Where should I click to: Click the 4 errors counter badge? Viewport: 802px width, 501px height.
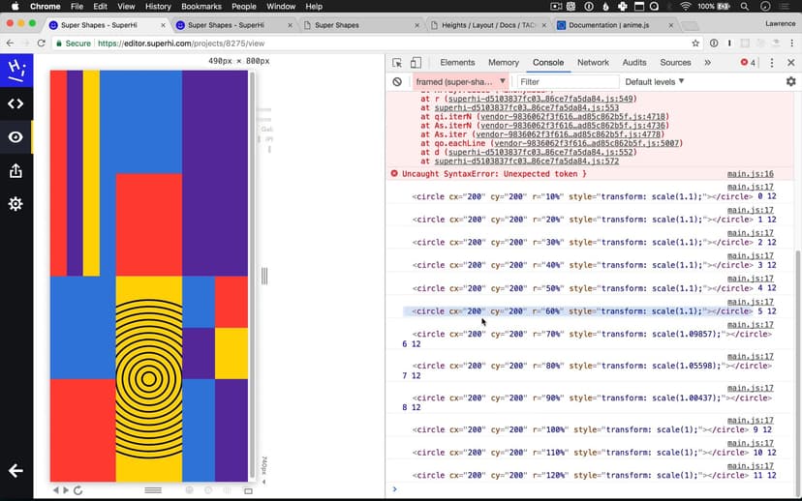pos(749,63)
